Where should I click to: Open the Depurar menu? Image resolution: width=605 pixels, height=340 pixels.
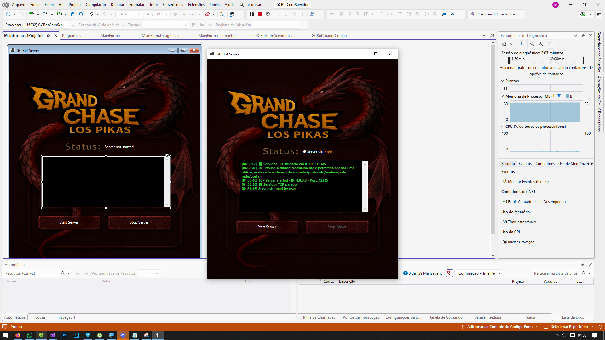pos(117,5)
